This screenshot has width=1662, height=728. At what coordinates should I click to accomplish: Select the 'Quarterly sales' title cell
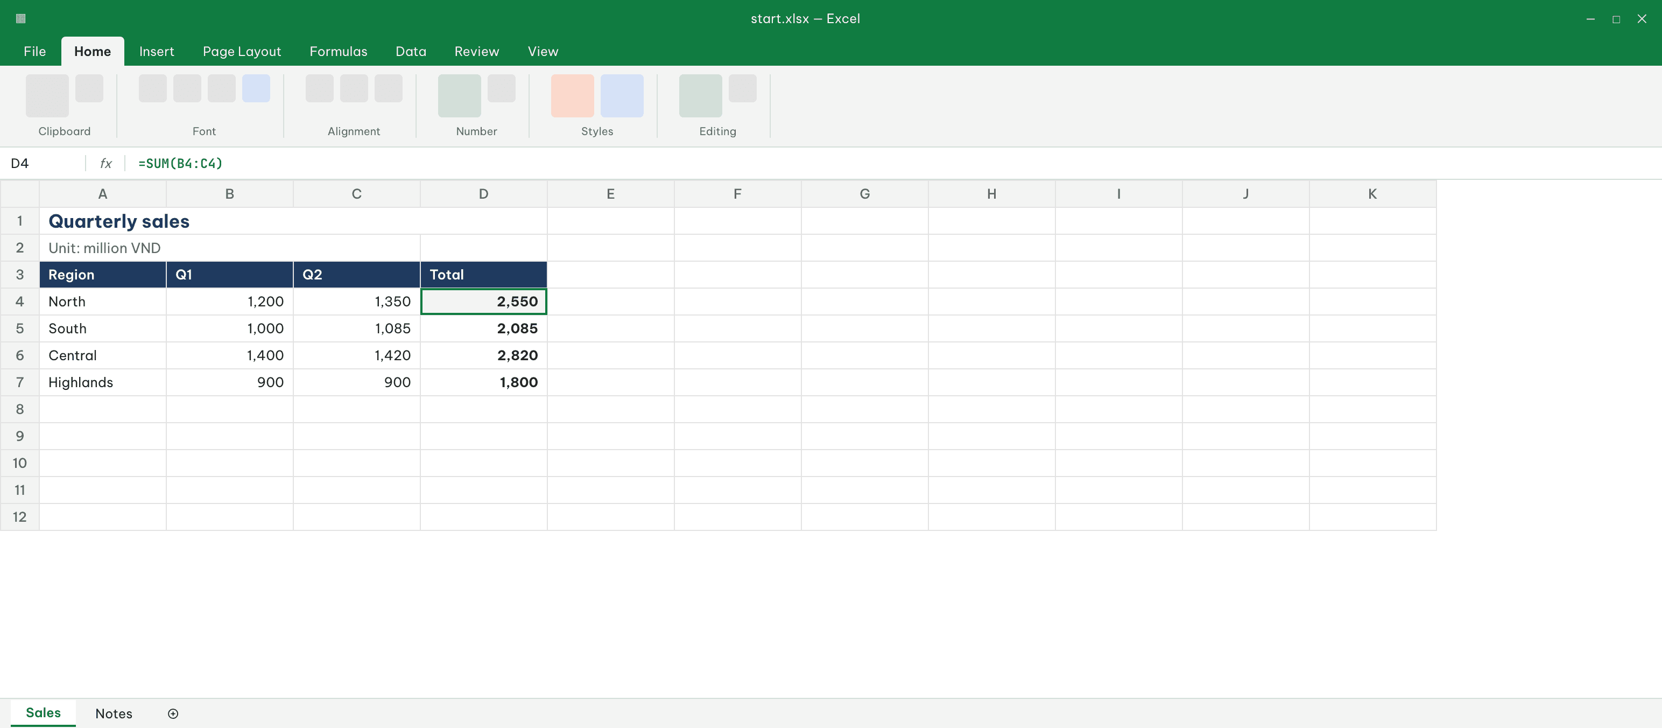pos(293,221)
